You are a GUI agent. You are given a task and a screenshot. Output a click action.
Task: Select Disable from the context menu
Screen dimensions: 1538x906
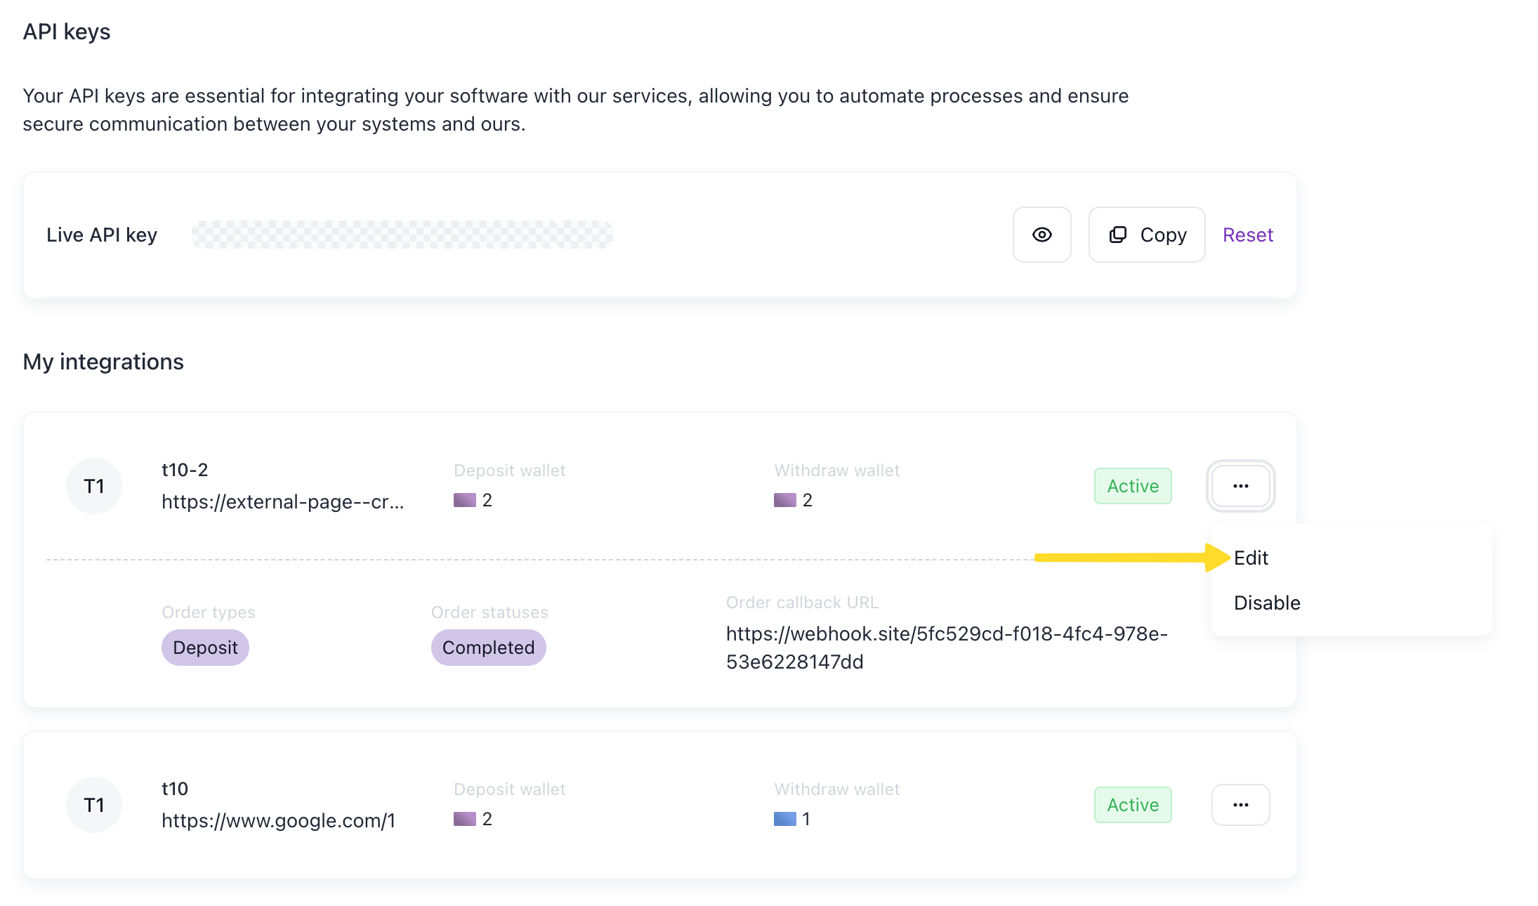[x=1267, y=603]
